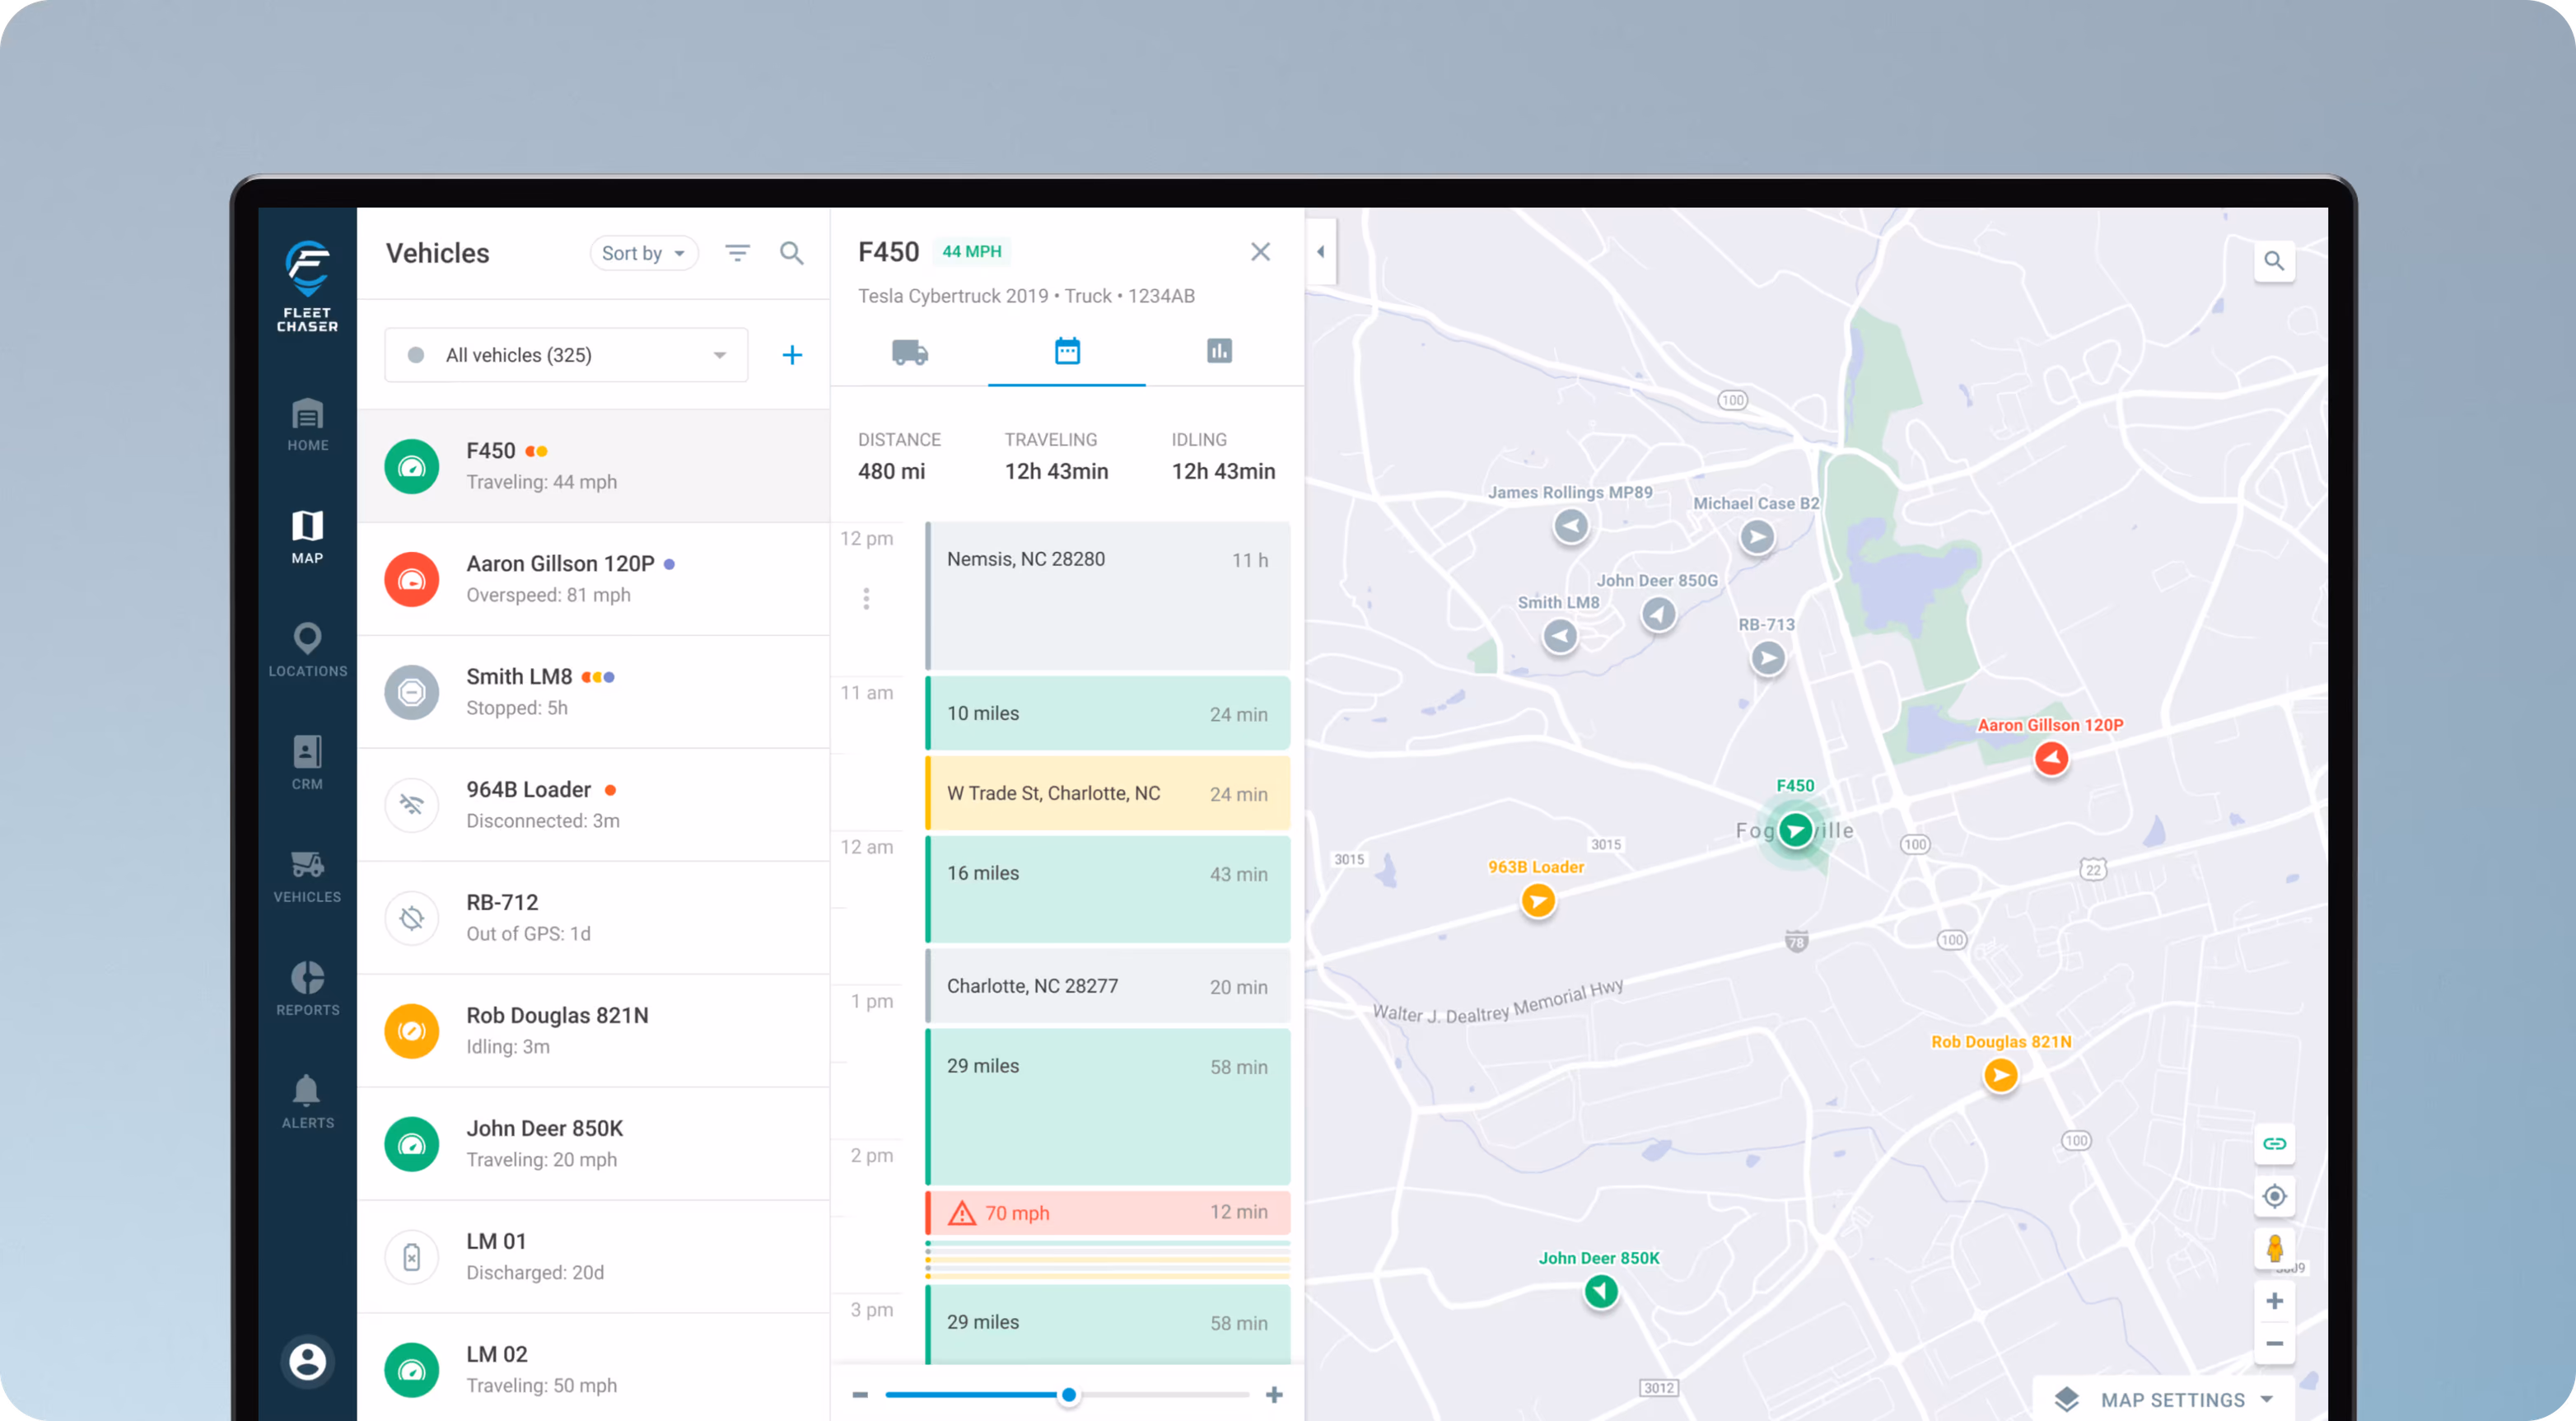The width and height of the screenshot is (2576, 1421).
Task: Increase timeline zoom with plus button
Action: pos(1274,1395)
